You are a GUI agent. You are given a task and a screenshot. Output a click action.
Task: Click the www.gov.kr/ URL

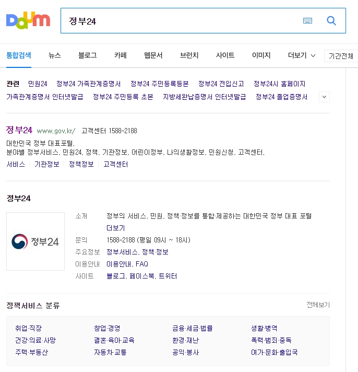tap(56, 131)
